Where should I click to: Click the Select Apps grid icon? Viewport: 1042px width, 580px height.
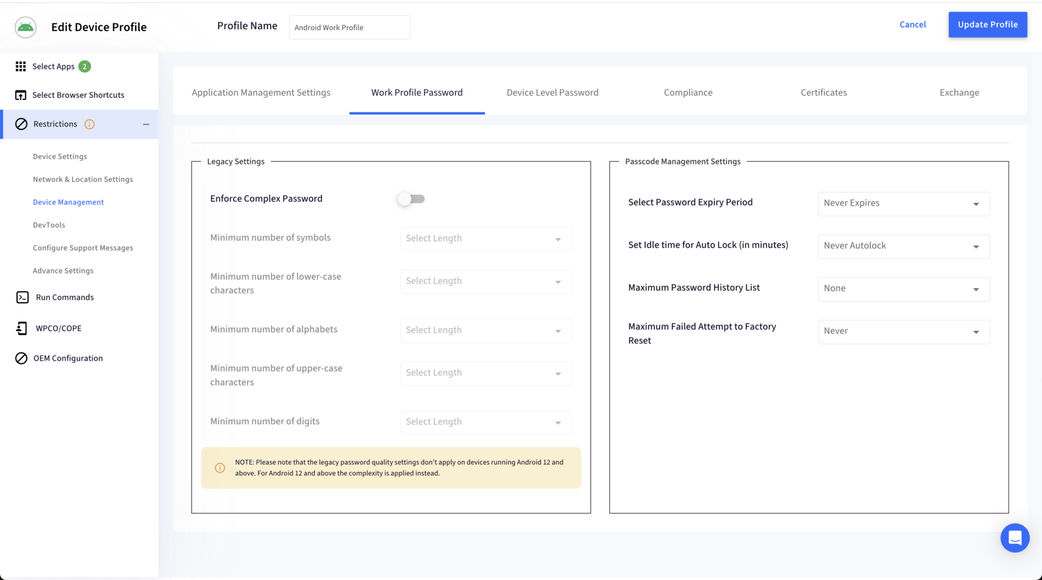tap(21, 66)
